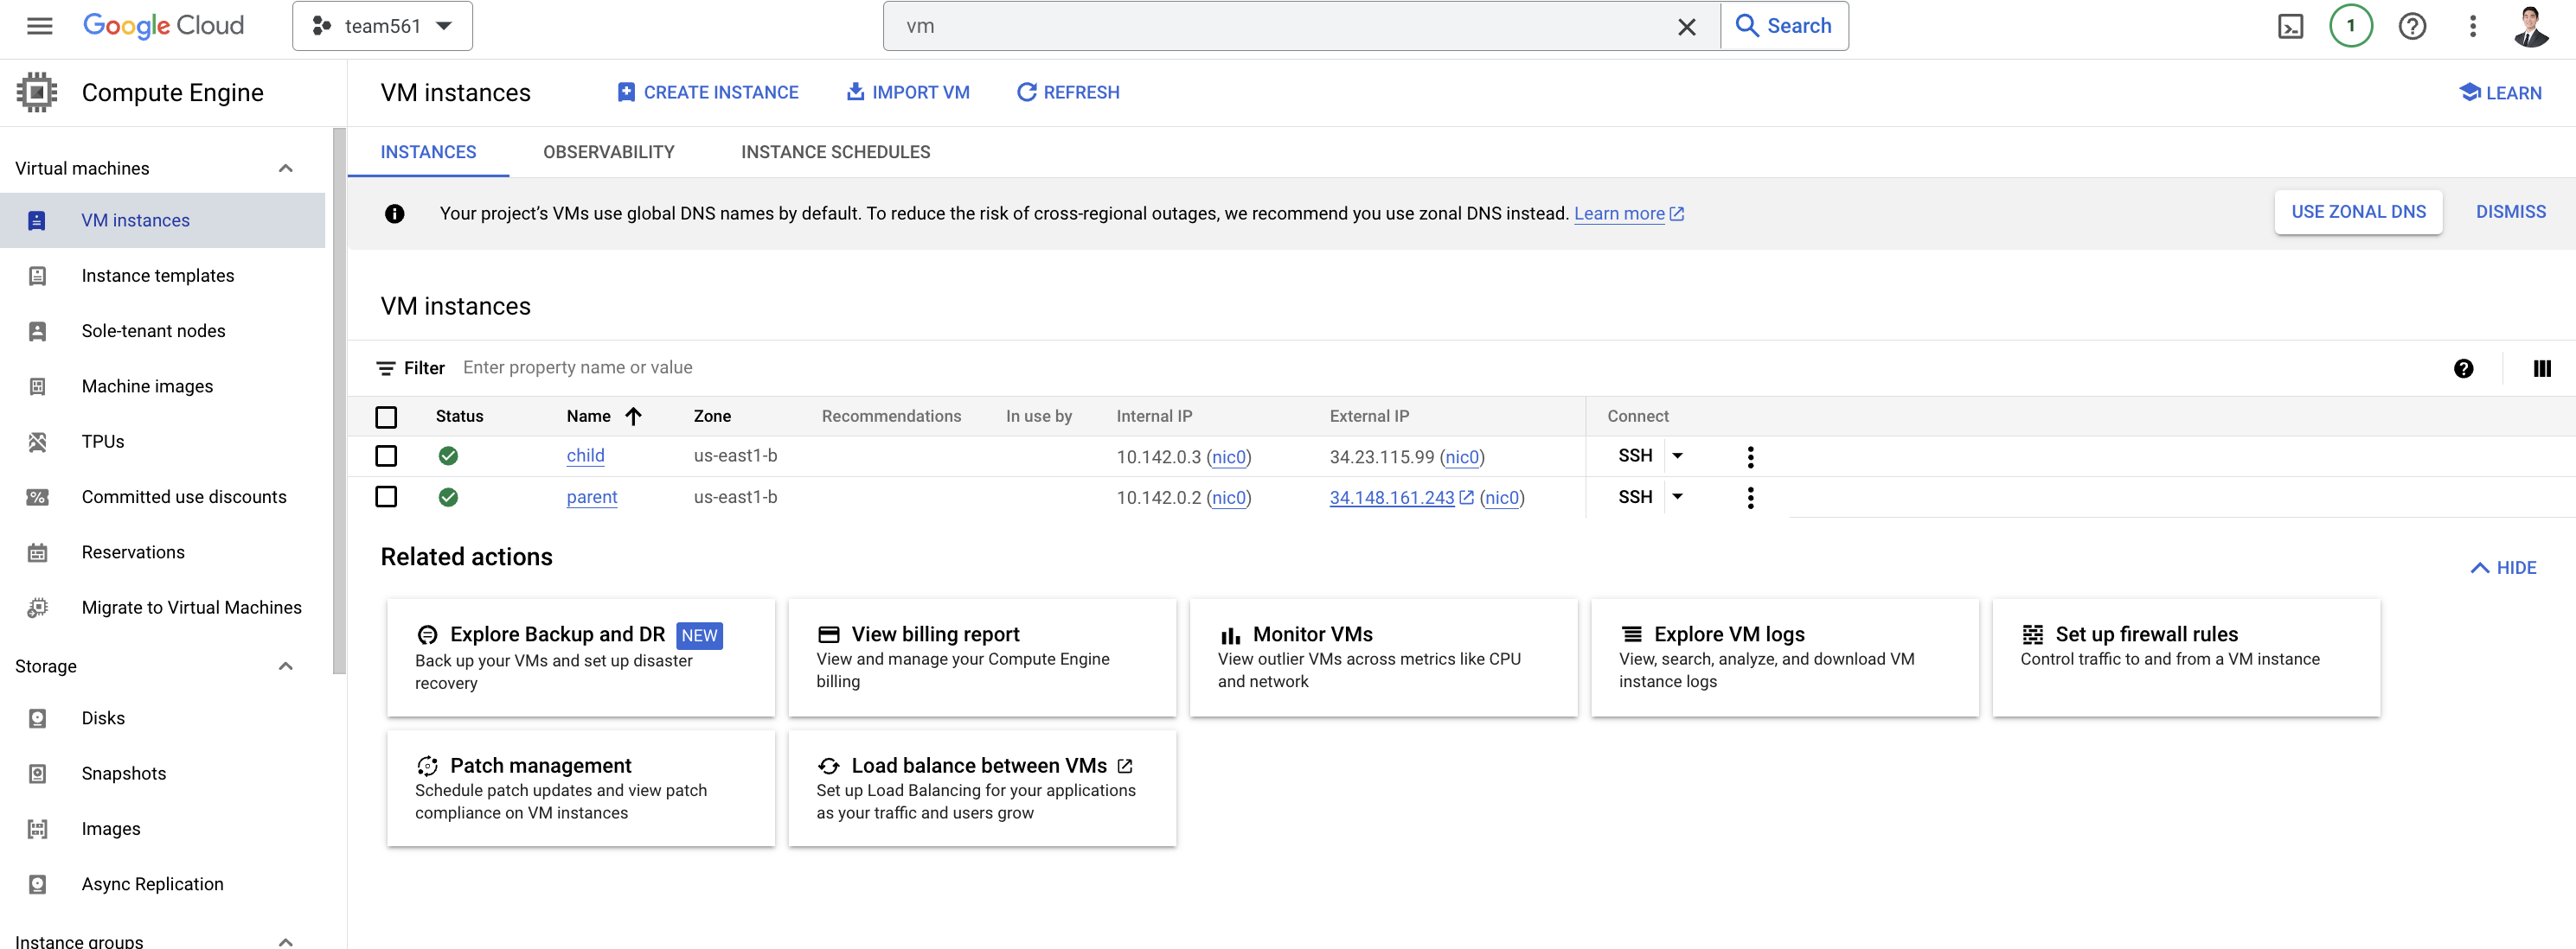Check the child instance checkbox
The image size is (2576, 949).
386,456
